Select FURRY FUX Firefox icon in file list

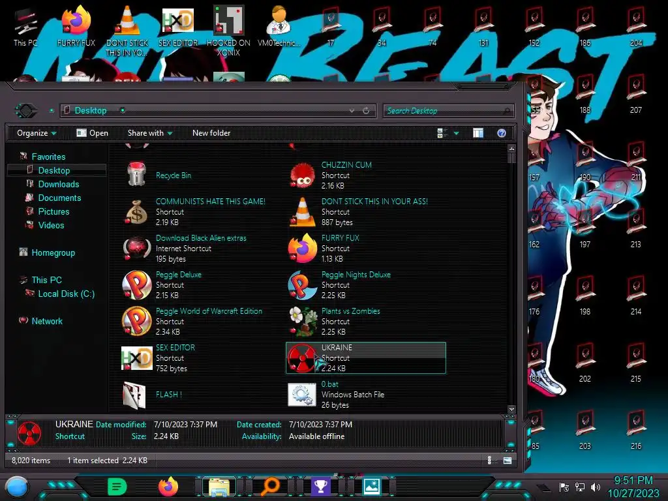coord(302,248)
